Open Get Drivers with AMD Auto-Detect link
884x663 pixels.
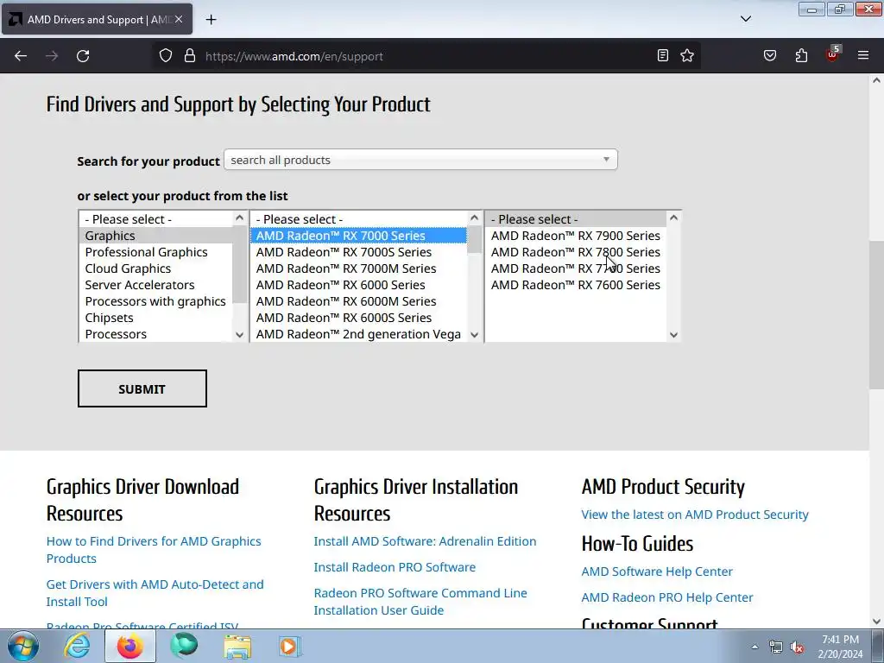[x=155, y=593]
